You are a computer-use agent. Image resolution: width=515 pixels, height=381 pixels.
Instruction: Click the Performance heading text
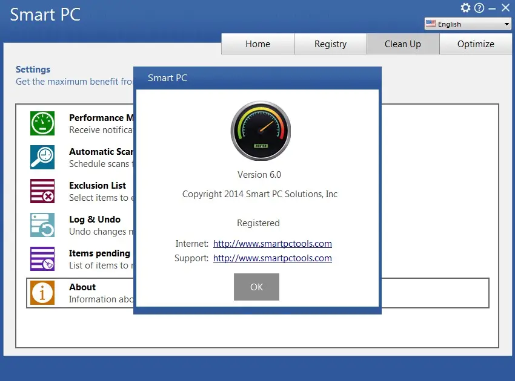(x=101, y=118)
